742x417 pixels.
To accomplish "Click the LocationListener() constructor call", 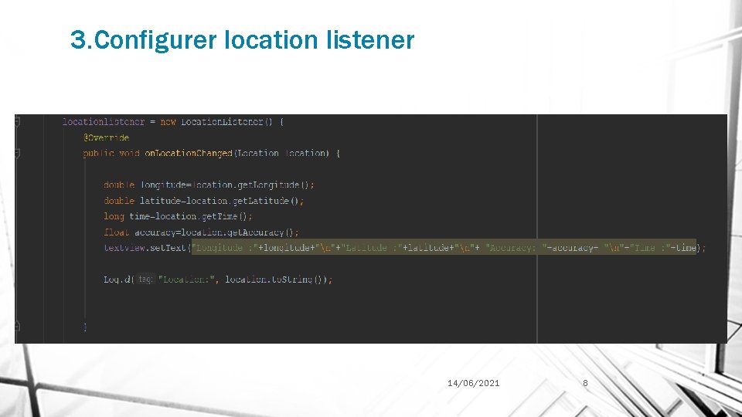I will 226,122.
